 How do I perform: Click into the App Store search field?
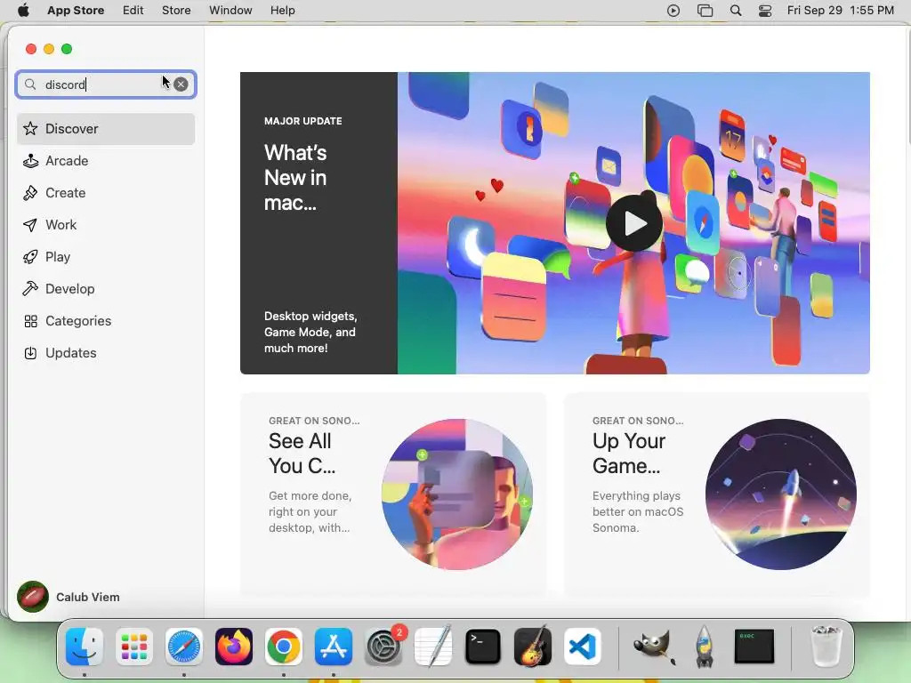click(106, 84)
